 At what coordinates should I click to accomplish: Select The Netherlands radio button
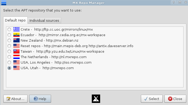tap(9, 57)
